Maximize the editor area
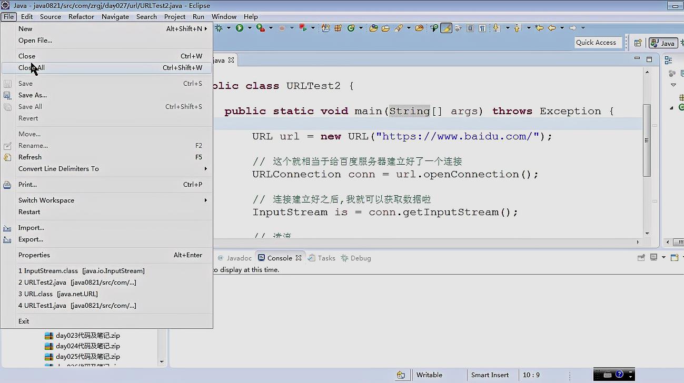Viewport: 684px width, 383px height. [x=649, y=59]
